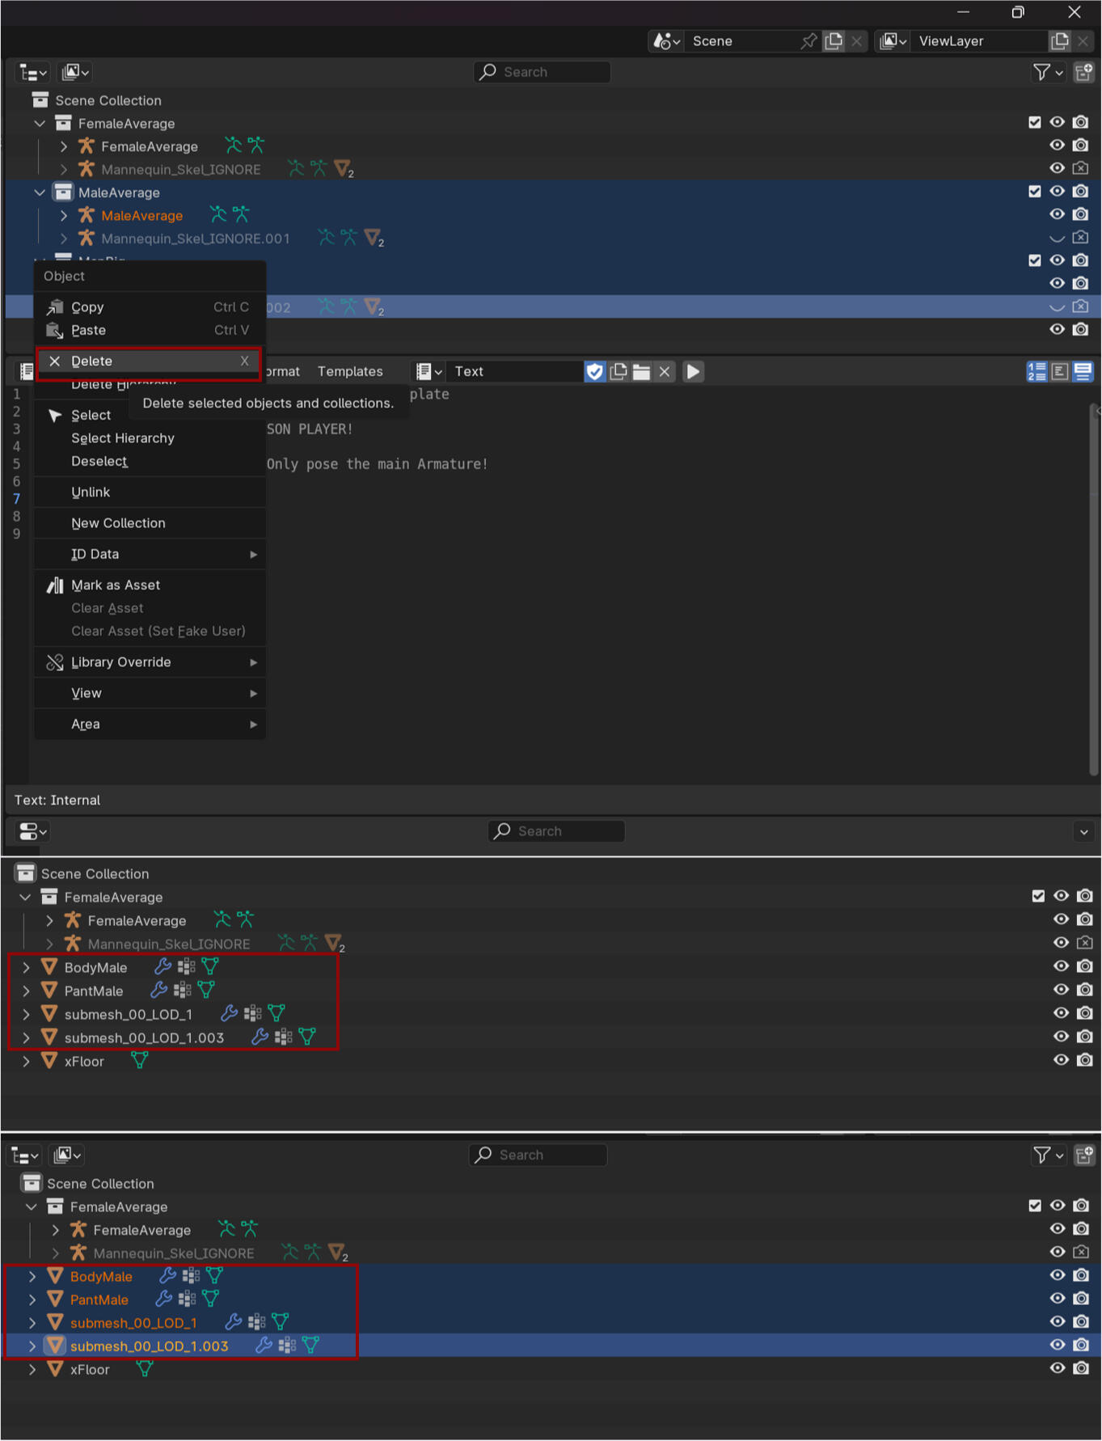Toggle word wrap icon in text editor
The height and width of the screenshot is (1441, 1102).
[1060, 371]
